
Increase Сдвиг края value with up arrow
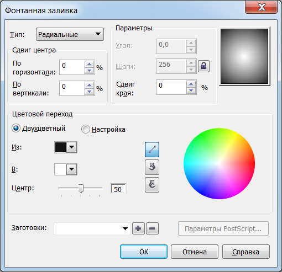[x=191, y=84]
